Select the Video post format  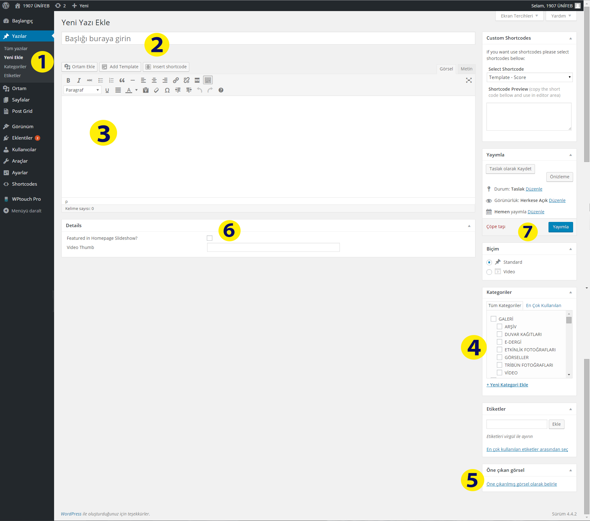click(x=489, y=272)
